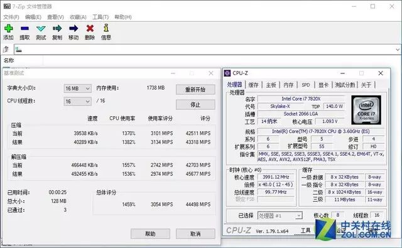Click the 44498 MIPS total rating value
Image resolution: width=402 pixels, height=248 pixels.
tap(198, 205)
